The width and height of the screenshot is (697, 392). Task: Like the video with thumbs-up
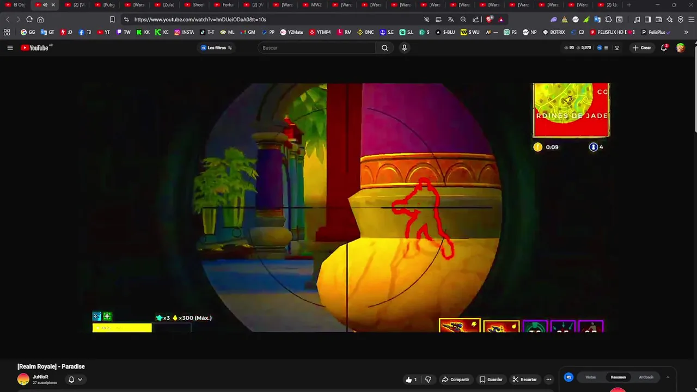pyautogui.click(x=411, y=379)
